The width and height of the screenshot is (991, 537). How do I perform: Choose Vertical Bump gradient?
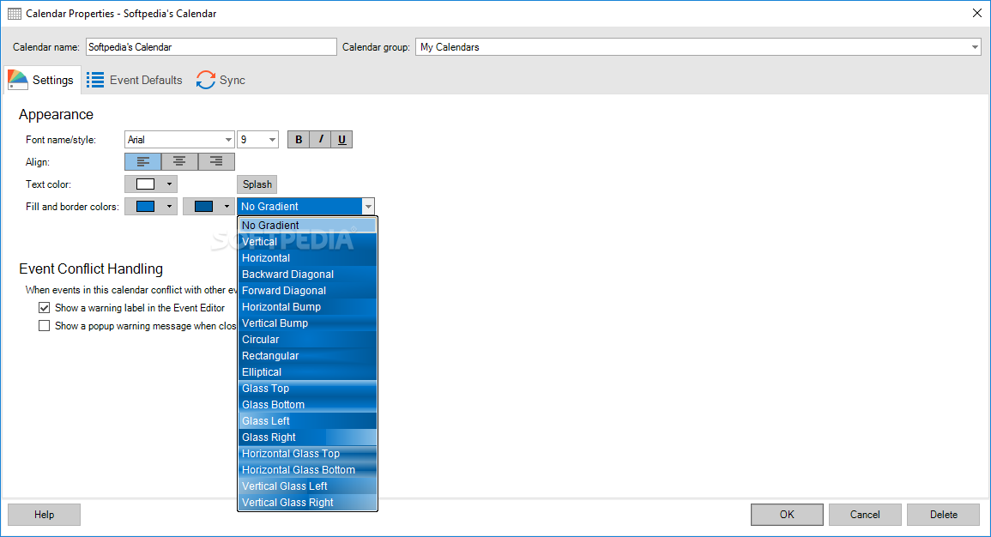point(307,323)
